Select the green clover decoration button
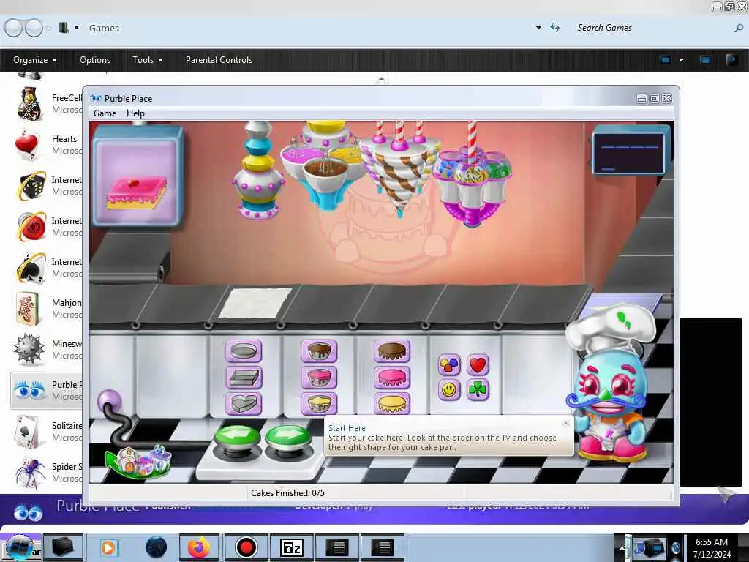This screenshot has height=562, width=749. (x=478, y=390)
